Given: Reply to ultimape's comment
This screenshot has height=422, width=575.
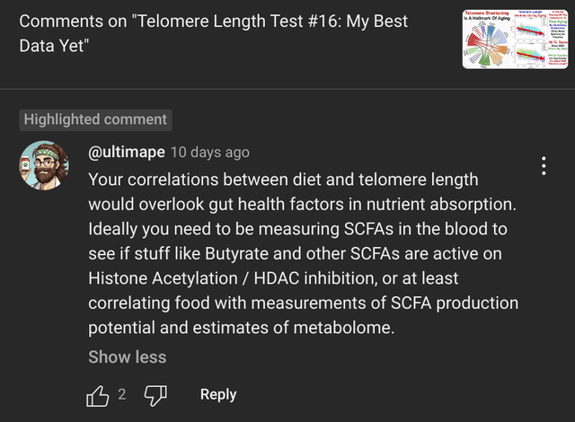Looking at the screenshot, I should pyautogui.click(x=218, y=394).
